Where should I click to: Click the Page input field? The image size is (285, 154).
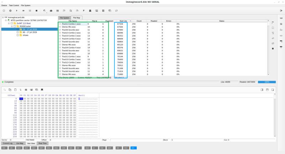pyautogui.click(x=136, y=140)
